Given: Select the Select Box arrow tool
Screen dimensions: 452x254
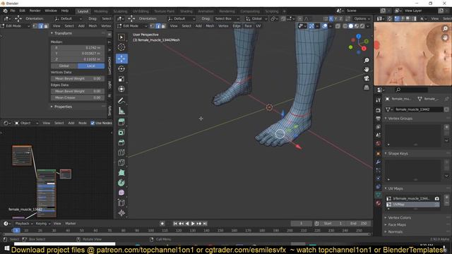Looking at the screenshot, I should pos(121,37).
